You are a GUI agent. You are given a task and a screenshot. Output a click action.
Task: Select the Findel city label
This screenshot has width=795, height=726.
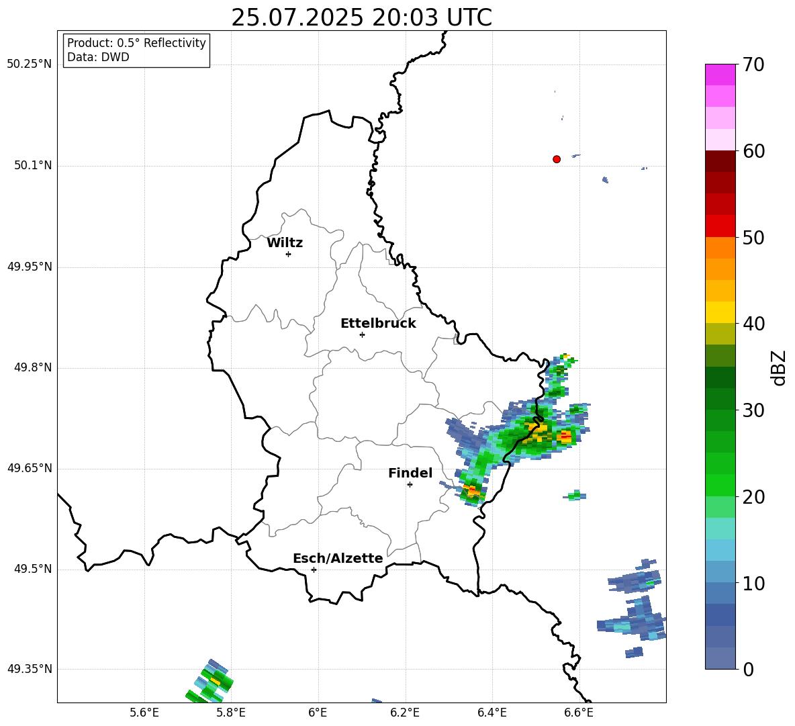[x=410, y=473]
